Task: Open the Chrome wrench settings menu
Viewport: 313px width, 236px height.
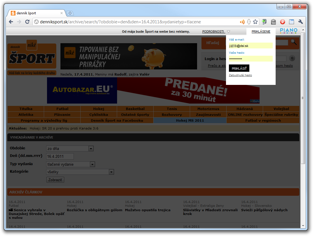Action: coord(300,22)
